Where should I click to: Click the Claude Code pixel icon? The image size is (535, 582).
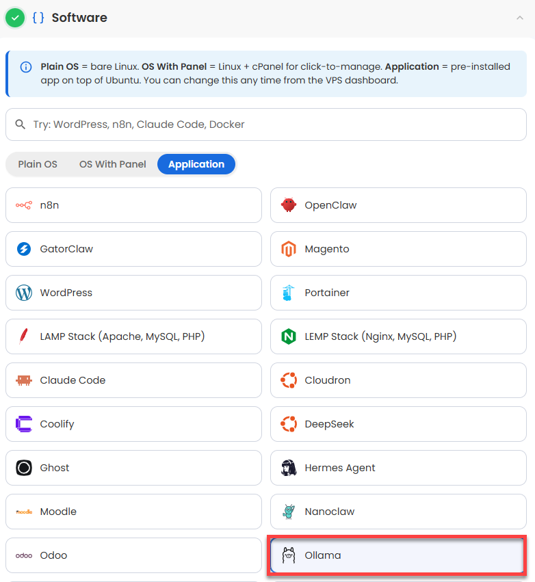click(24, 380)
